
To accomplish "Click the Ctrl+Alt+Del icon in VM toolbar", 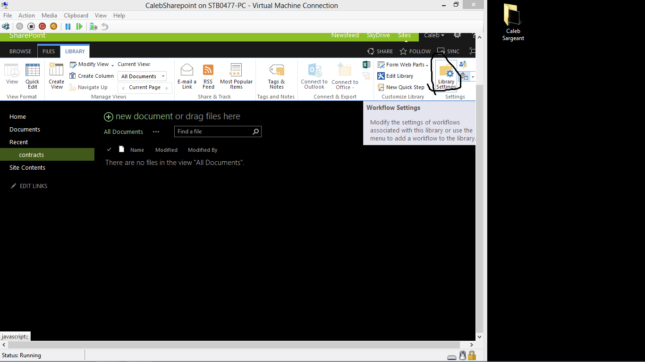I will (x=6, y=26).
